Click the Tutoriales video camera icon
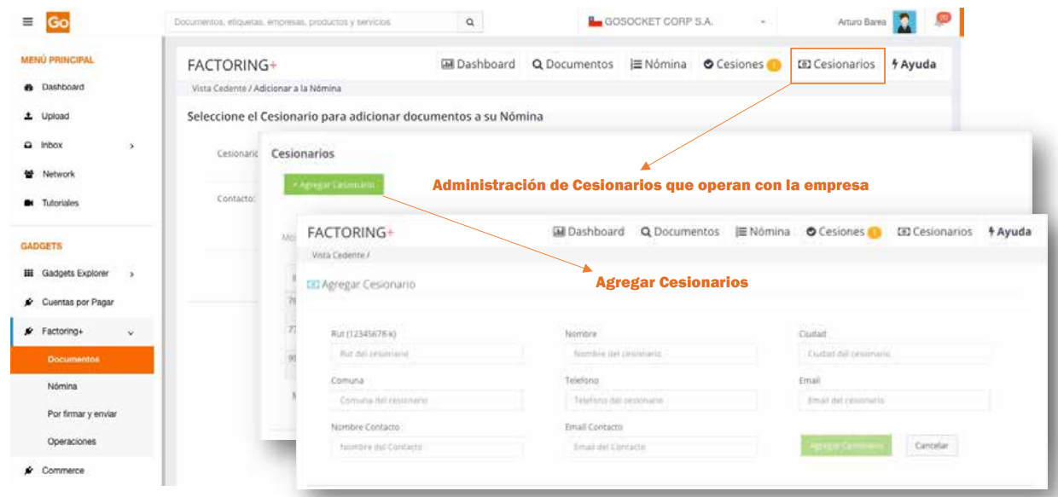Screen dimensions: 1058x497 point(28,203)
